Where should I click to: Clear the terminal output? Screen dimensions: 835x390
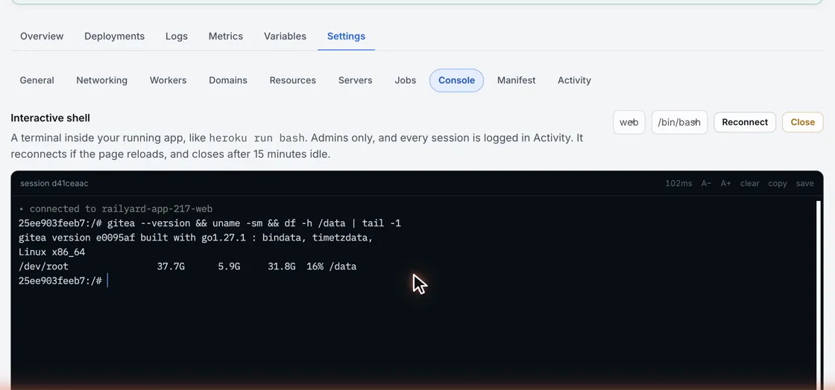pos(750,183)
